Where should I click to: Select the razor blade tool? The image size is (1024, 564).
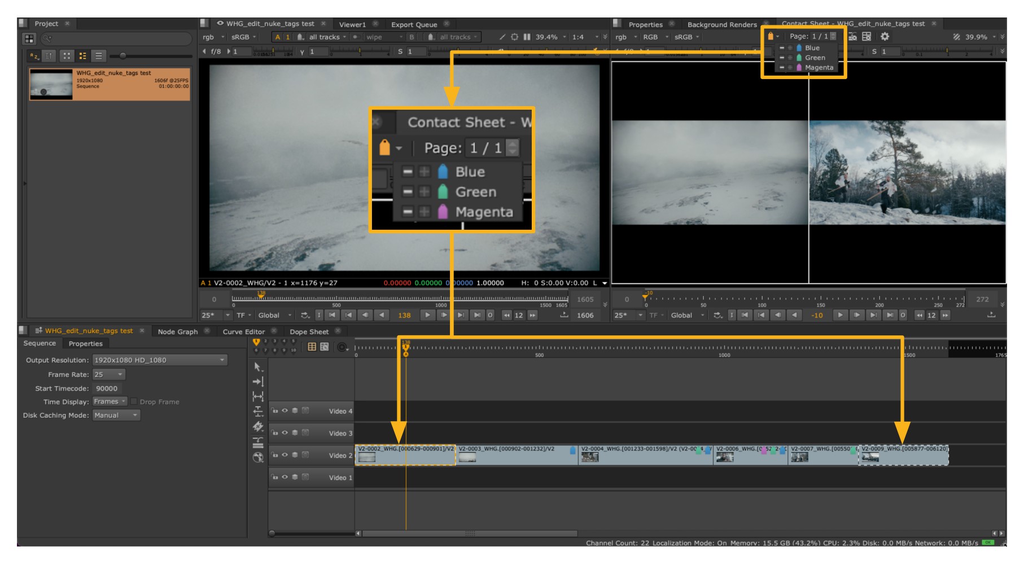click(x=258, y=427)
